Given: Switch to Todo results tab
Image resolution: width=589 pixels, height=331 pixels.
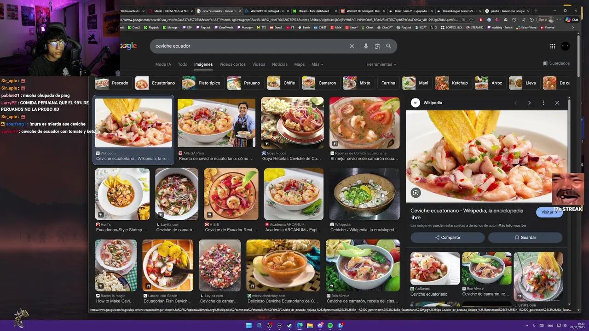Looking at the screenshot, I should (x=183, y=64).
